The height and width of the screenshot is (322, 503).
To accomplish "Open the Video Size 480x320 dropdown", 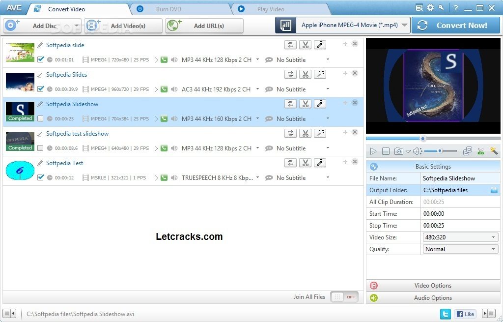I will pos(460,237).
